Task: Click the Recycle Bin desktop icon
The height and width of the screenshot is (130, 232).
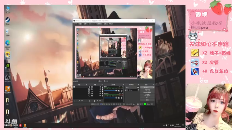Action: (8, 33)
